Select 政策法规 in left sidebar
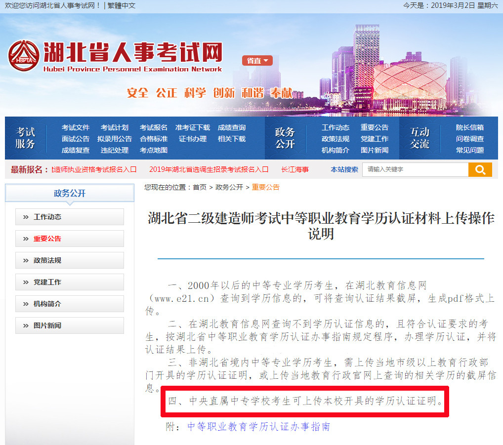This screenshot has height=445, width=503. [x=70, y=260]
